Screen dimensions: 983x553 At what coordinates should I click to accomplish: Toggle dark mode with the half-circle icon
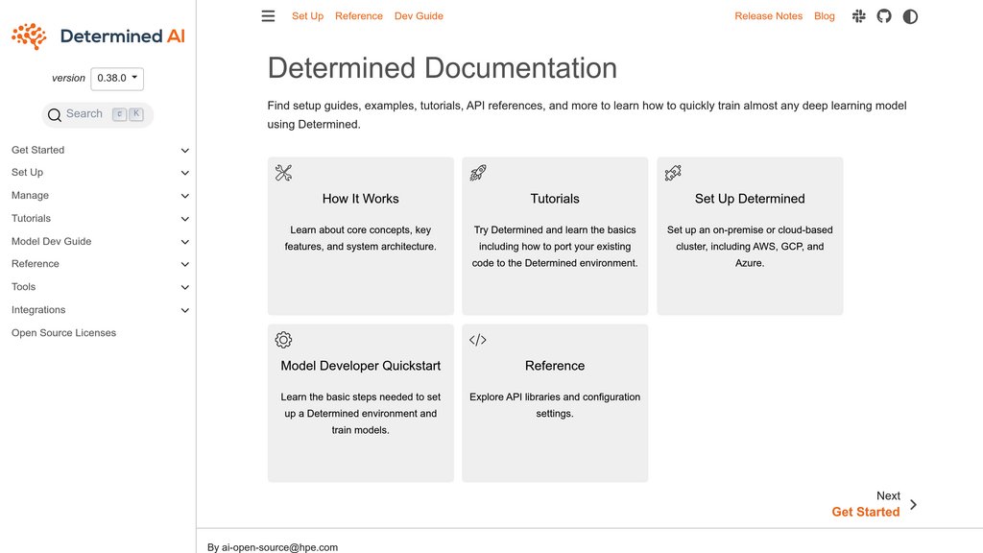[909, 15]
